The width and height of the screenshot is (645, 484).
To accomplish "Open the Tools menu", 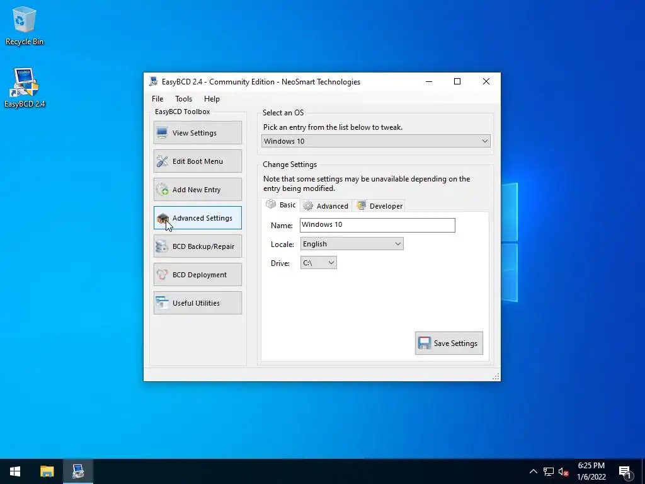I will tap(183, 99).
